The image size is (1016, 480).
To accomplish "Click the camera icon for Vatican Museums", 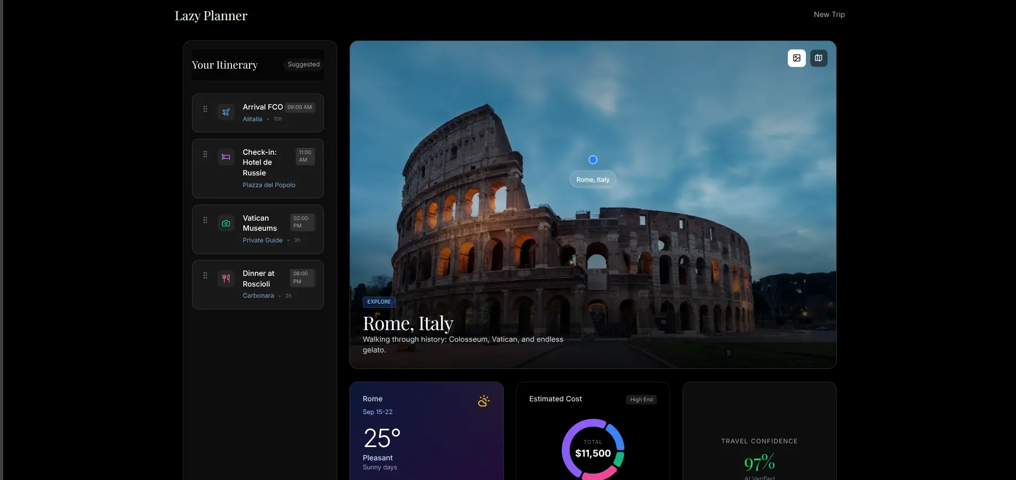I will click(226, 223).
